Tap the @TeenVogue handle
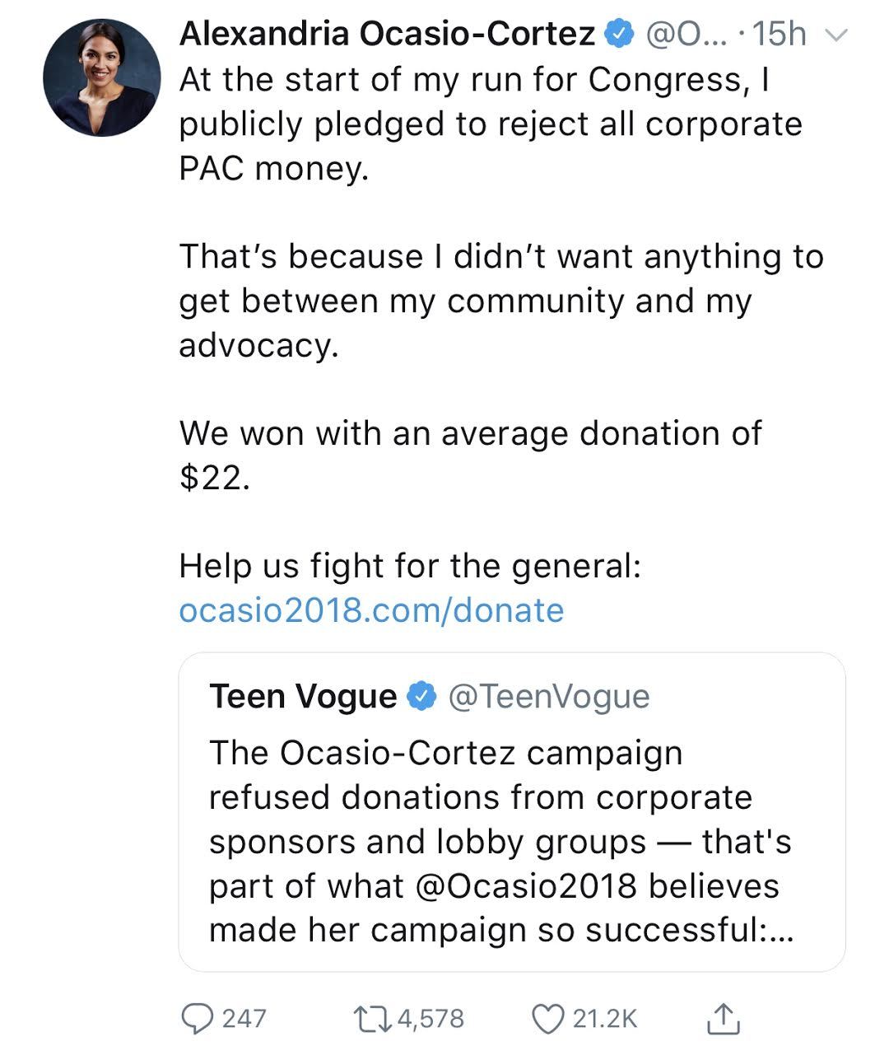 (x=548, y=697)
